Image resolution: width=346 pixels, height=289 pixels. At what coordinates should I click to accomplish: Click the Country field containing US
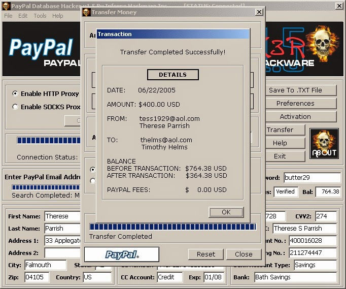97,277
